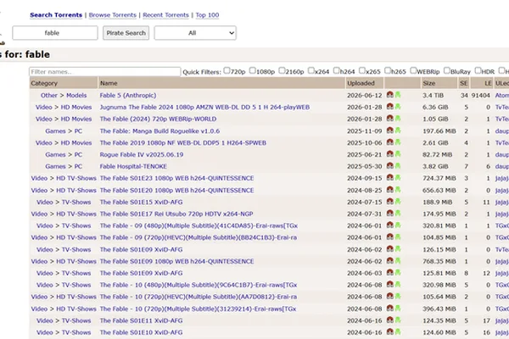This screenshot has width=509, height=339.
Task: Open the Fable Hospital-TENOKE torrent page
Action: pyautogui.click(x=133, y=166)
